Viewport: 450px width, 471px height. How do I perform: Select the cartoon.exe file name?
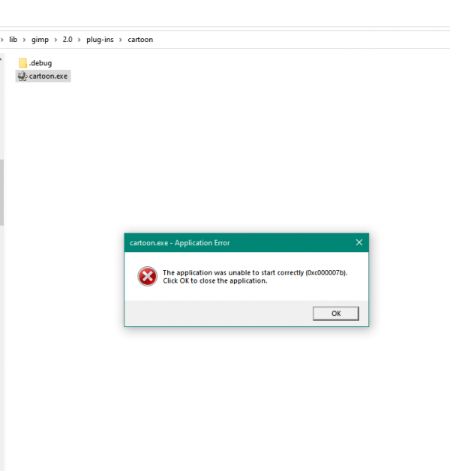pos(48,76)
